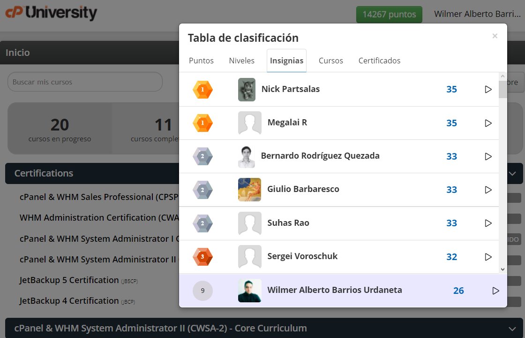Click play arrow next to Wilmer Alberto Barrios Urdaneta
Viewport: 525px width, 338px height.
tap(495, 291)
